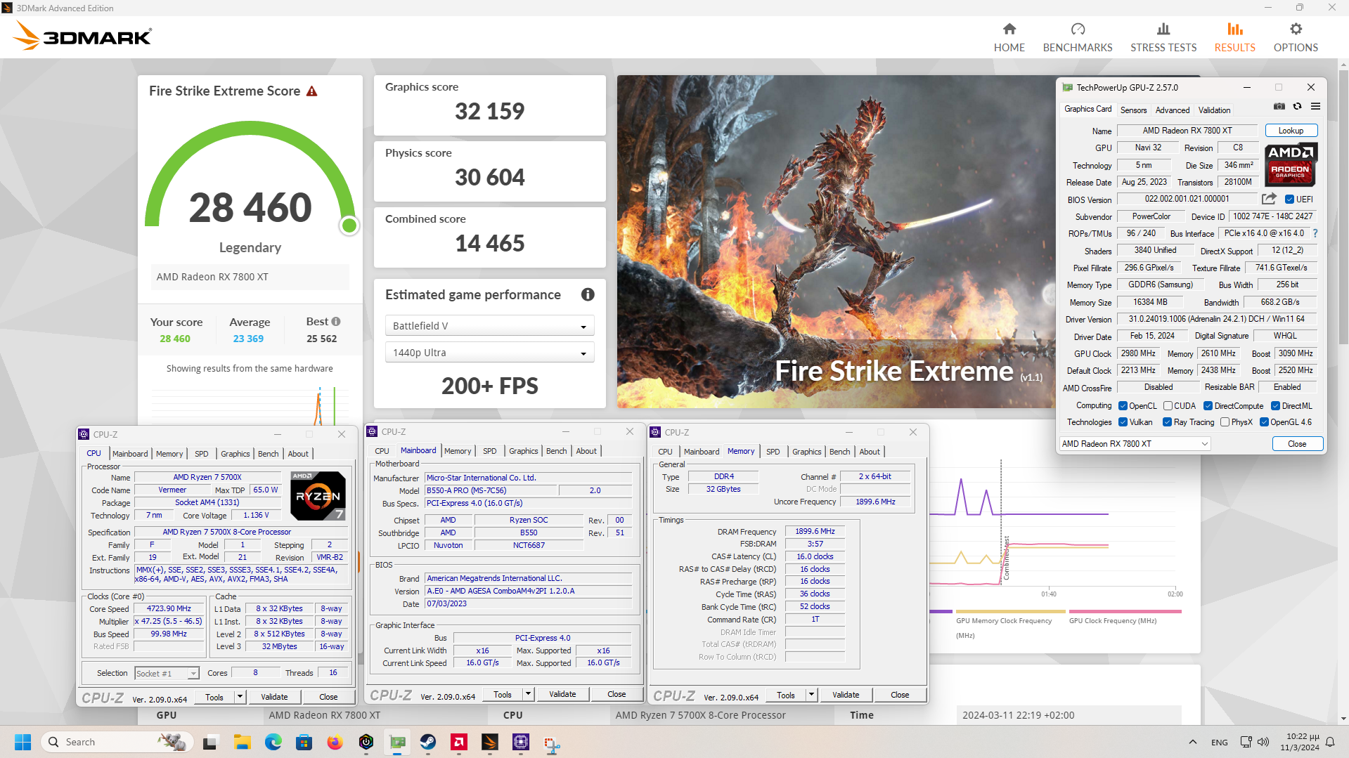Open the Validation tab in GPU-Z
This screenshot has width=1349, height=758.
[x=1214, y=110]
